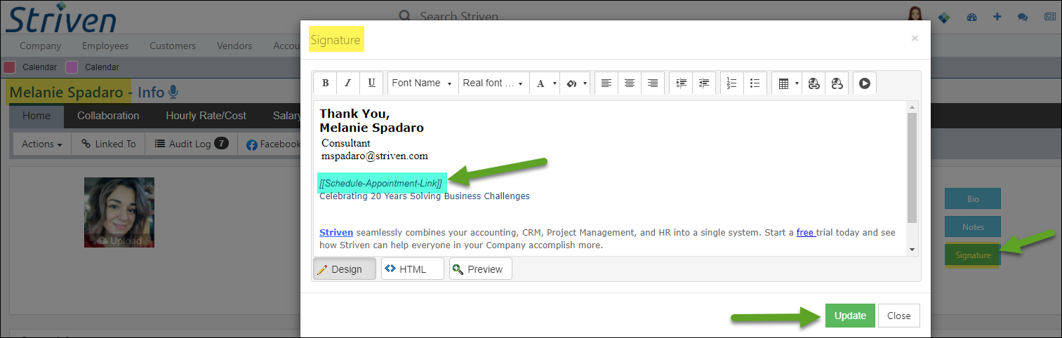Click the 'Melanie Spadaro' employee heading
This screenshot has width=1062, height=338.
[66, 93]
